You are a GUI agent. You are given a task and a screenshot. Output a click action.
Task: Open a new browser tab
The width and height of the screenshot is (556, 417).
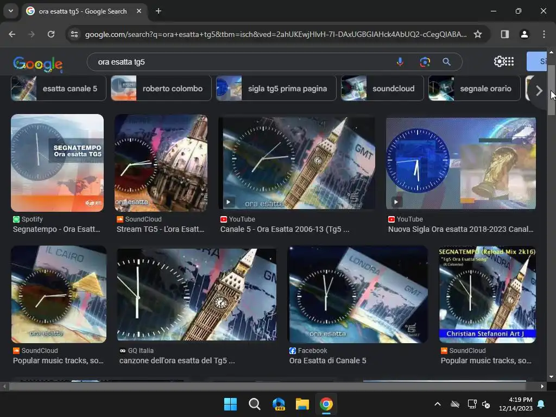[x=159, y=11]
